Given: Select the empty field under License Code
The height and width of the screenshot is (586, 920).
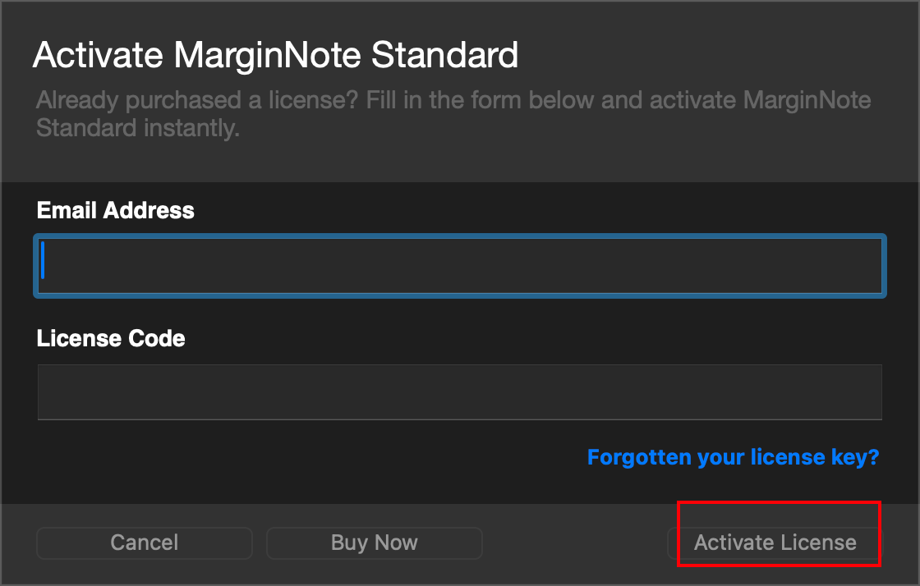Looking at the screenshot, I should pos(459,392).
